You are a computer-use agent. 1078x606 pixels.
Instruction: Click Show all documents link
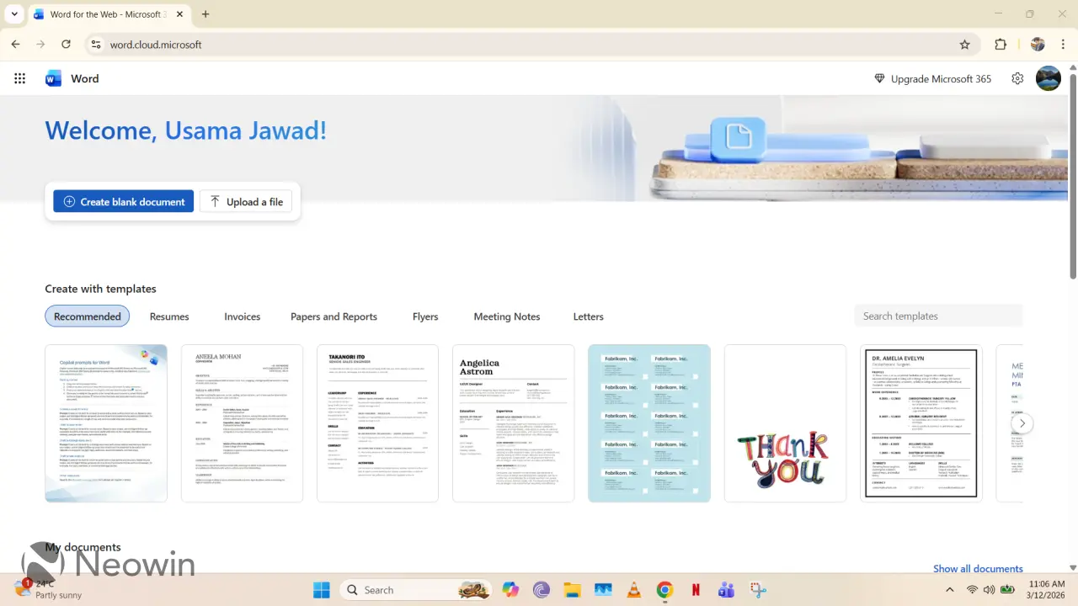pos(978,568)
